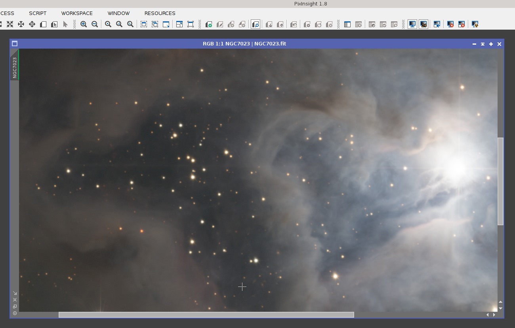Toggle the blue monitor screen transfer icon
The height and width of the screenshot is (328, 515).
[412, 24]
